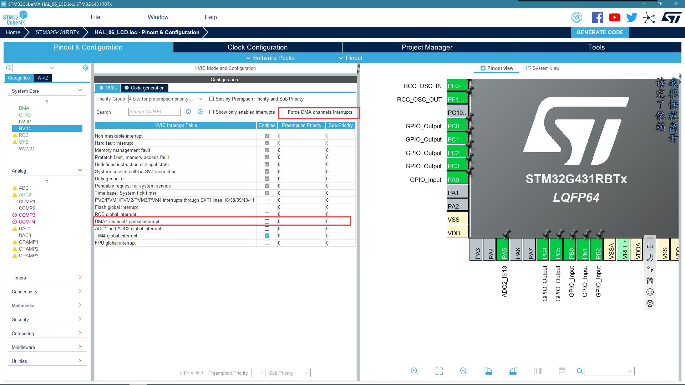Image resolution: width=685 pixels, height=385 pixels.
Task: Switch to the Clock Configuration tab
Action: 258,47
